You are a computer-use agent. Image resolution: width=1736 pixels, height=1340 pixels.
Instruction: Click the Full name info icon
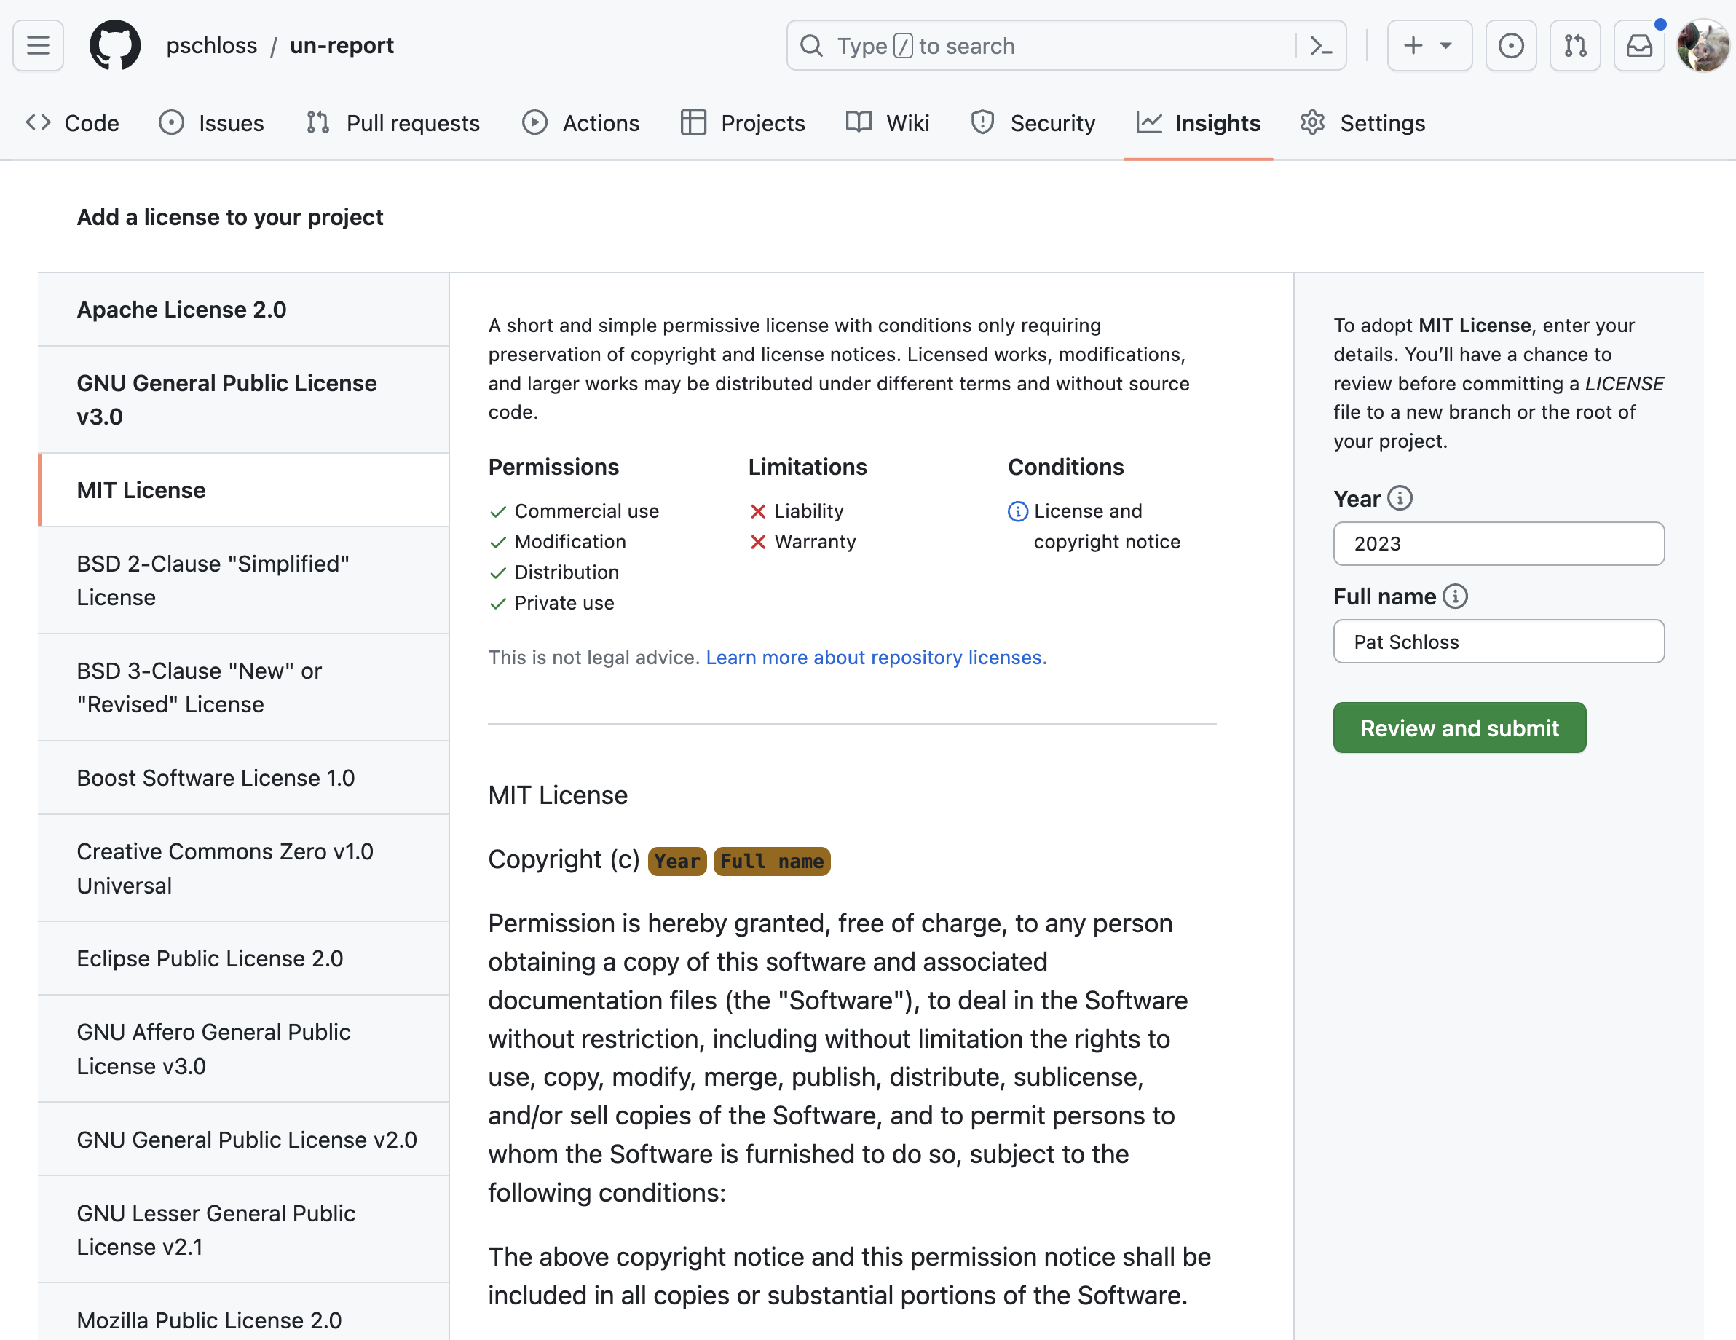1456,596
